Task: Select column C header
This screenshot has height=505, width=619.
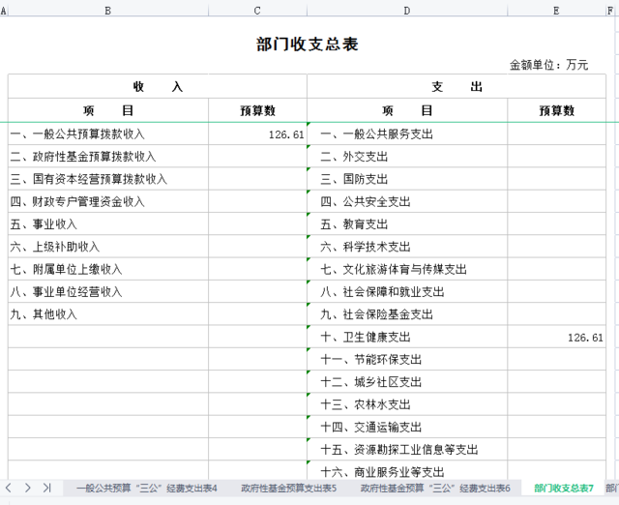Action: click(x=257, y=10)
